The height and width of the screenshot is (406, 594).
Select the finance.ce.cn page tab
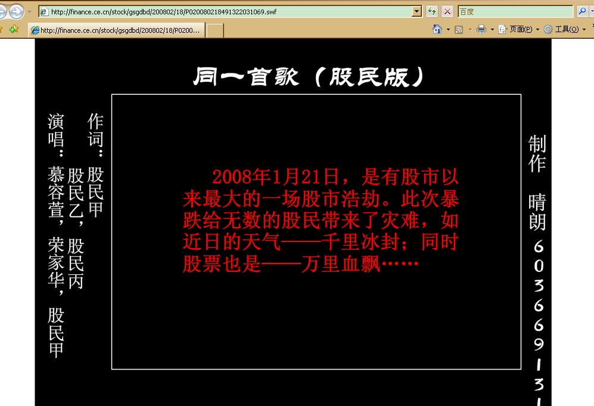(x=116, y=29)
